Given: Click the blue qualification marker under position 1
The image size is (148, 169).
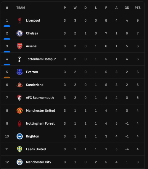Looking at the screenshot, I should (x=7, y=26).
